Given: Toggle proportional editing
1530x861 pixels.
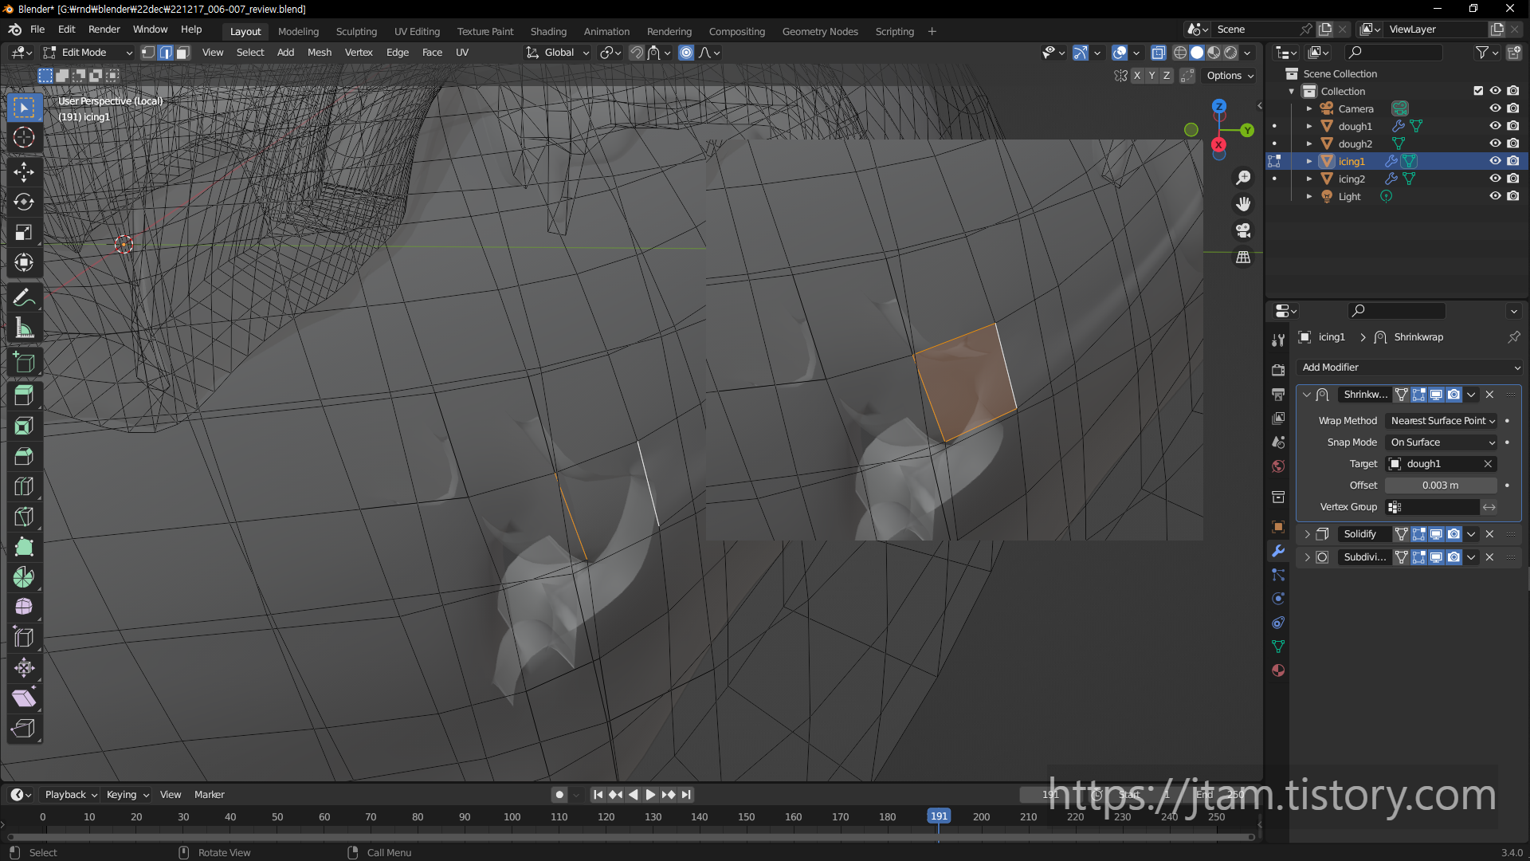Looking at the screenshot, I should tap(686, 53).
